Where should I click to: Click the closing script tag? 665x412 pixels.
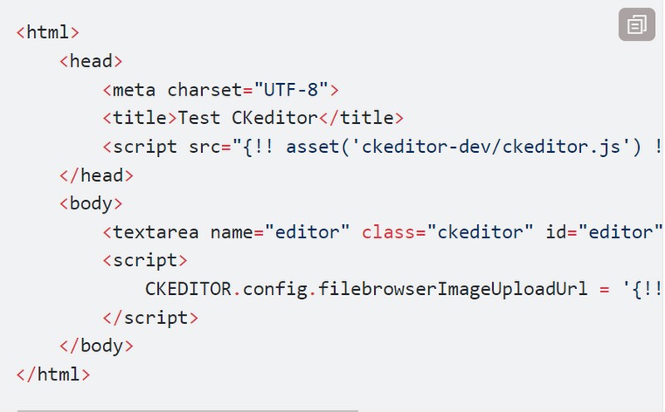(150, 318)
